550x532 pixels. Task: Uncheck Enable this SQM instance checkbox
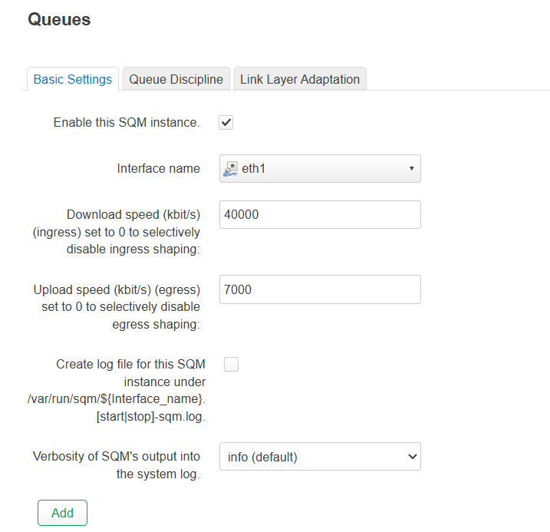coord(226,123)
